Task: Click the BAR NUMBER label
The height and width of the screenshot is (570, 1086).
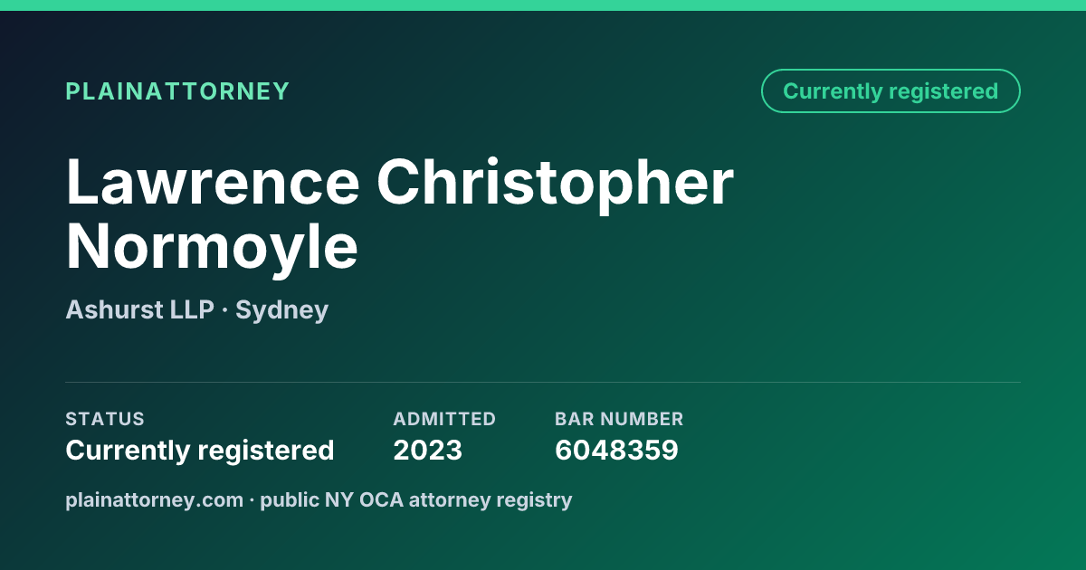Action: pyautogui.click(x=619, y=419)
